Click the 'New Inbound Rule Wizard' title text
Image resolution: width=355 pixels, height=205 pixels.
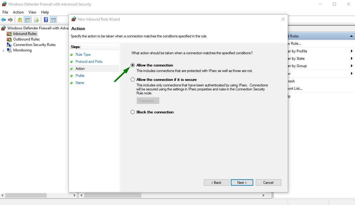point(99,19)
